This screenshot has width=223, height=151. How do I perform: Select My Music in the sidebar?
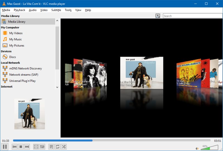(15, 39)
